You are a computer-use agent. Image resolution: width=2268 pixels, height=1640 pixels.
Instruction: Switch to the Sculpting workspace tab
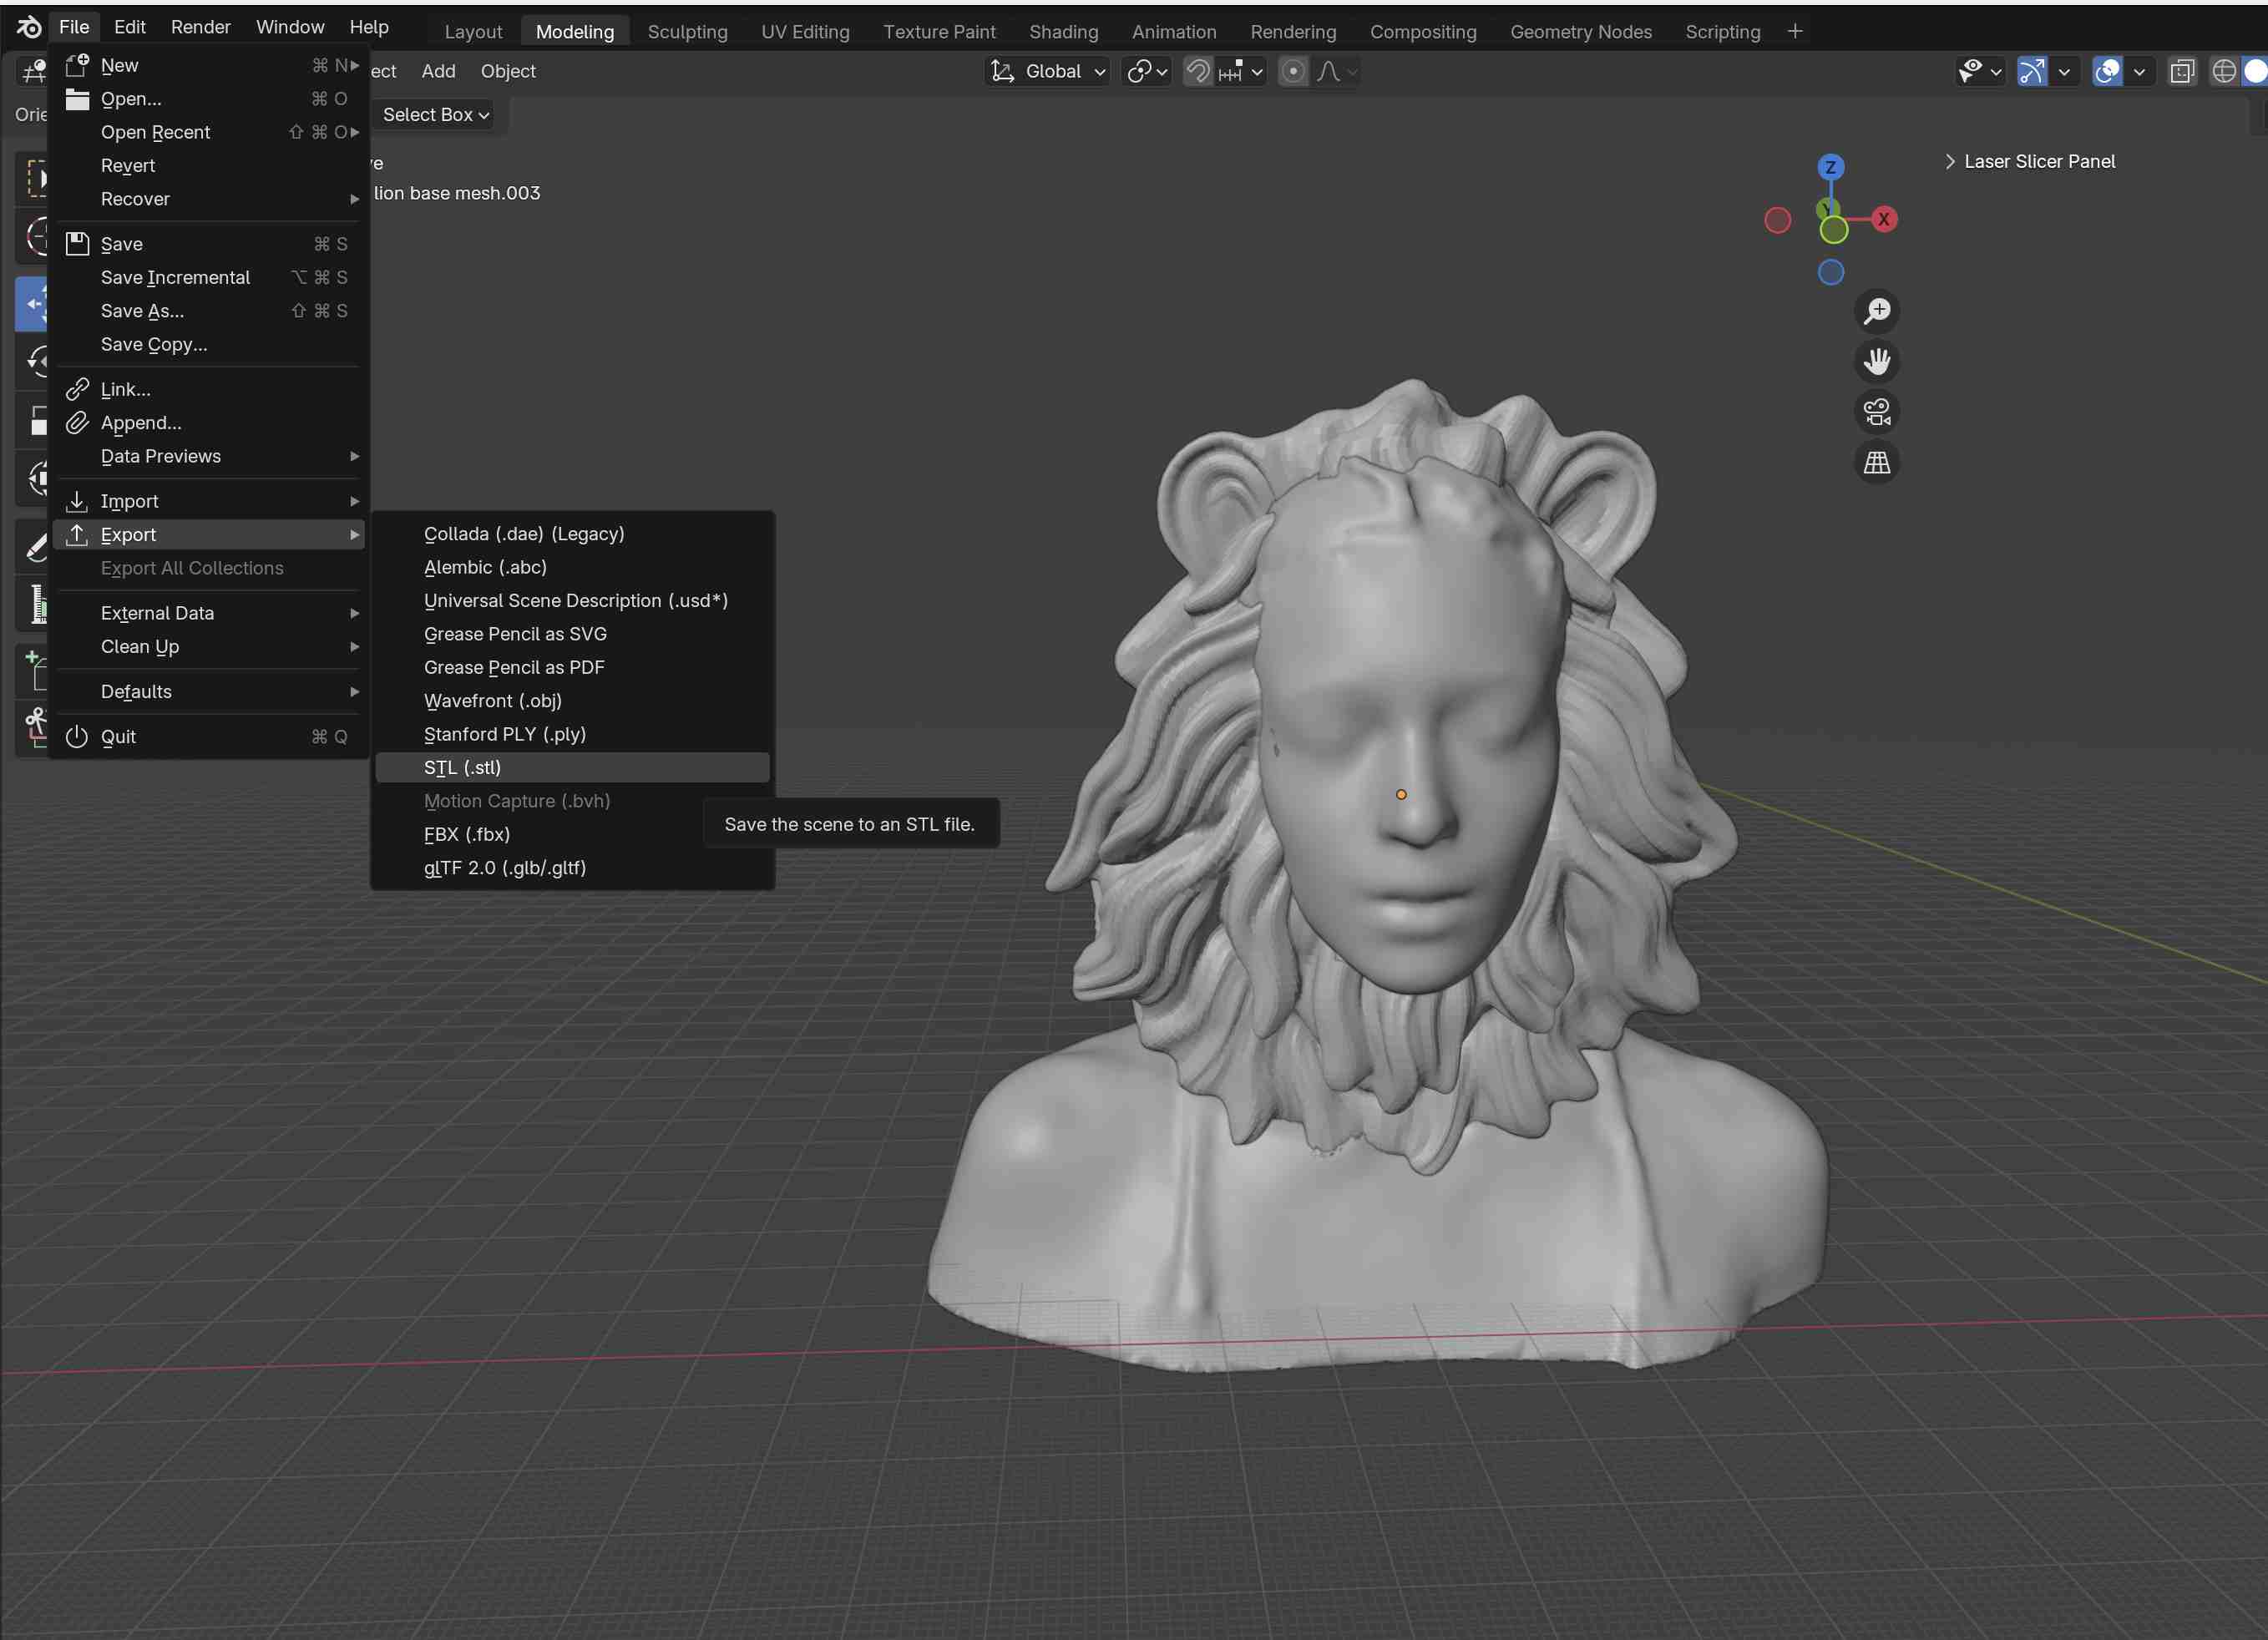coord(688,31)
